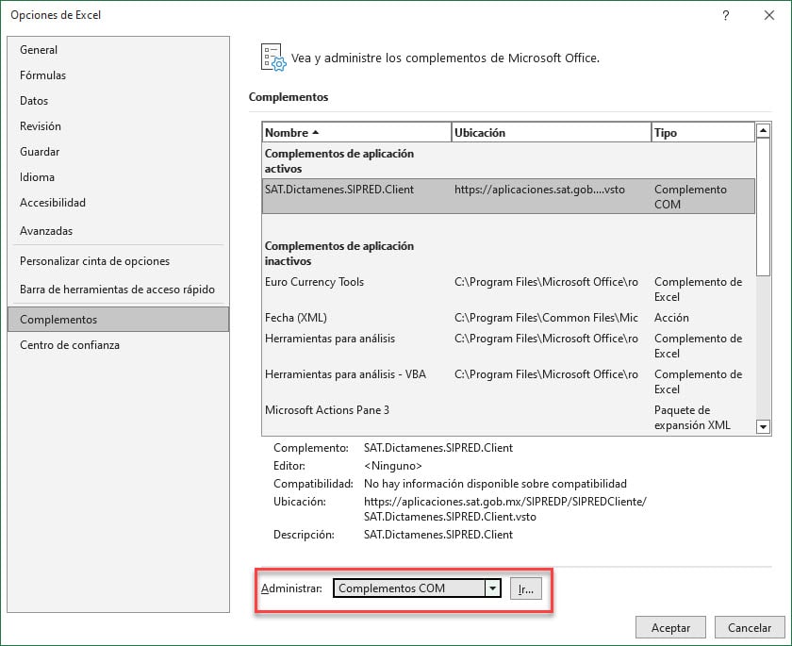Image resolution: width=792 pixels, height=646 pixels.
Task: Select Herramientas para análisis - VBA entry
Action: pos(345,374)
